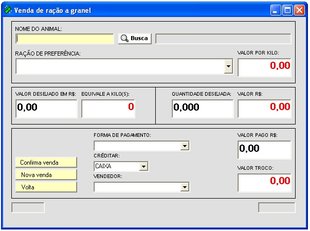310x231 pixels.
Task: Click the Valor Troco field
Action: coord(264,181)
